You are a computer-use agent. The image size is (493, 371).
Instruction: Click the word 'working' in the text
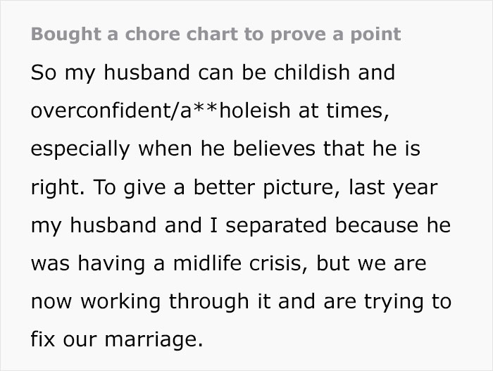tap(120, 302)
